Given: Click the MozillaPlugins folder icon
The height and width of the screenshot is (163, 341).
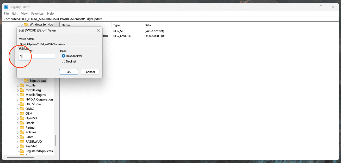Looking at the screenshot, I should pyautogui.click(x=22, y=95).
